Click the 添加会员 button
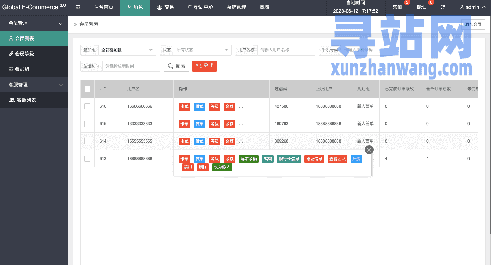The width and height of the screenshot is (491, 265). click(473, 25)
